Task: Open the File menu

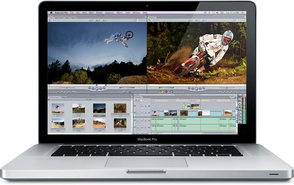Action: pos(72,13)
